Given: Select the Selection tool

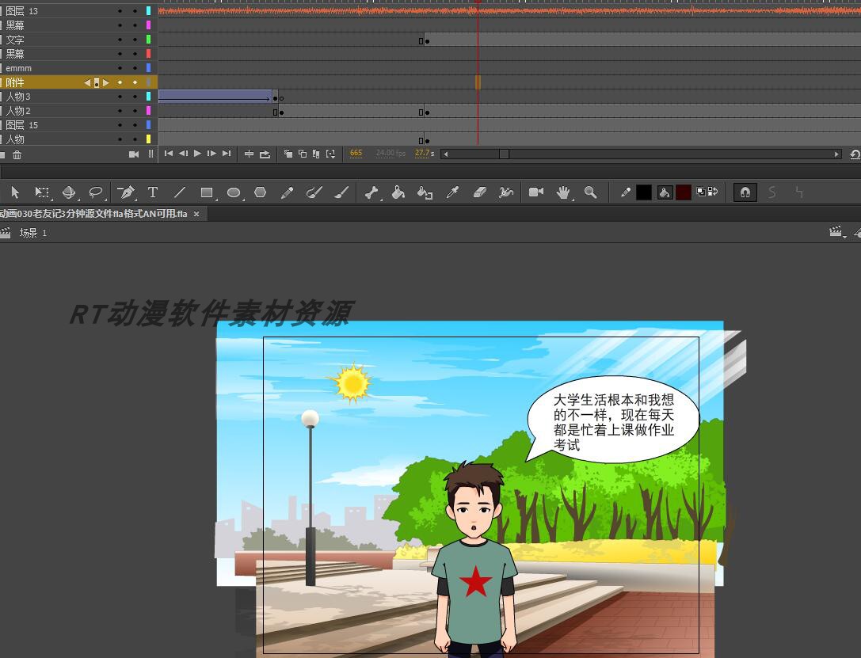Looking at the screenshot, I should click(14, 192).
